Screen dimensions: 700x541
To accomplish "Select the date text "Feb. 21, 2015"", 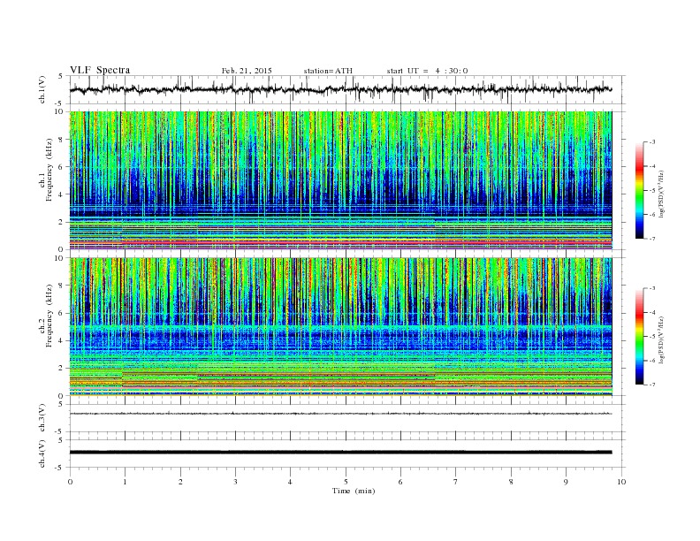I will [x=247, y=71].
